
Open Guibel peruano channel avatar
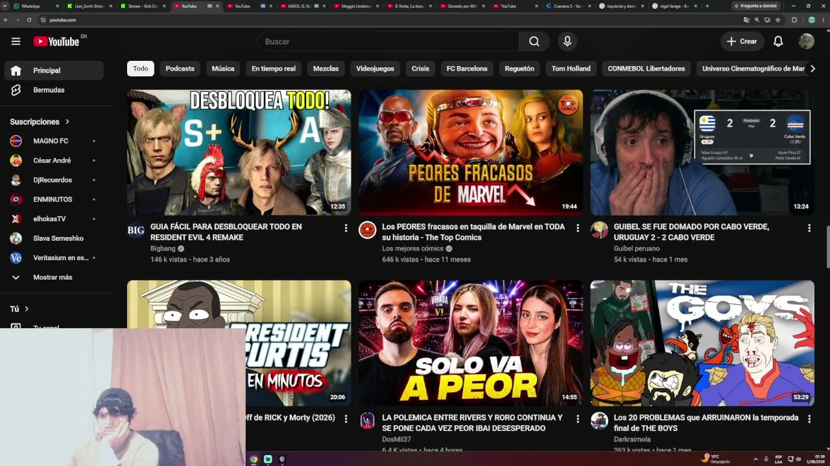[x=599, y=230]
